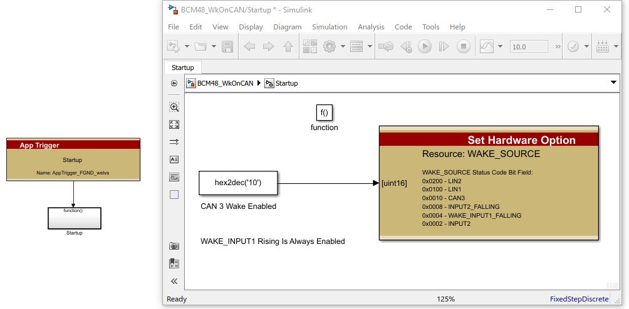This screenshot has height=309, width=629.
Task: Go up to parent with up arrow
Action: point(288,46)
